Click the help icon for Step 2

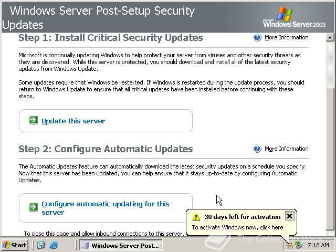tap(257, 149)
